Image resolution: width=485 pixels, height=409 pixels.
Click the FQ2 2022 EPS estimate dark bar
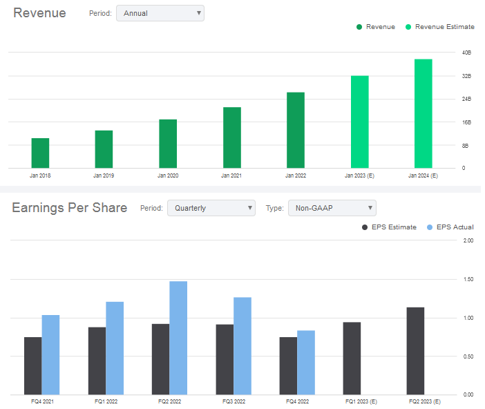[x=161, y=359]
